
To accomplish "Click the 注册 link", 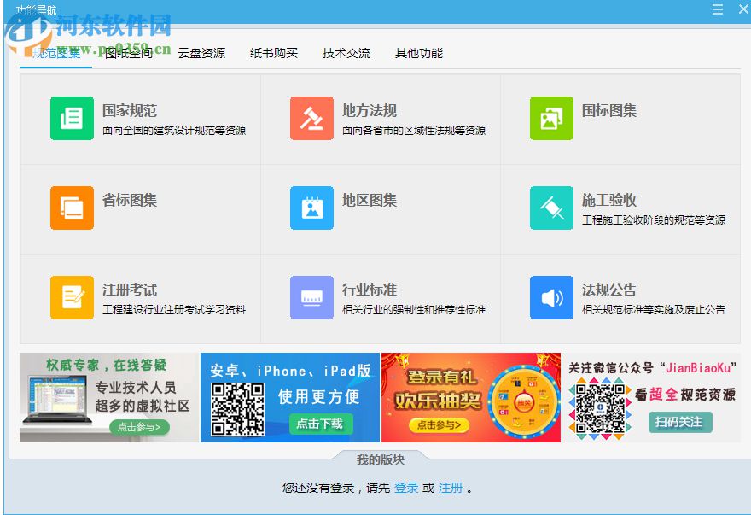I will click(451, 488).
